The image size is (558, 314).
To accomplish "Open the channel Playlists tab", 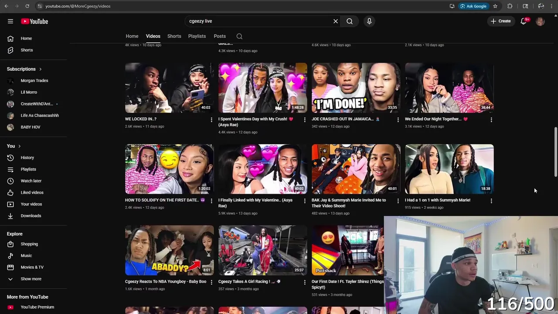I will (197, 36).
